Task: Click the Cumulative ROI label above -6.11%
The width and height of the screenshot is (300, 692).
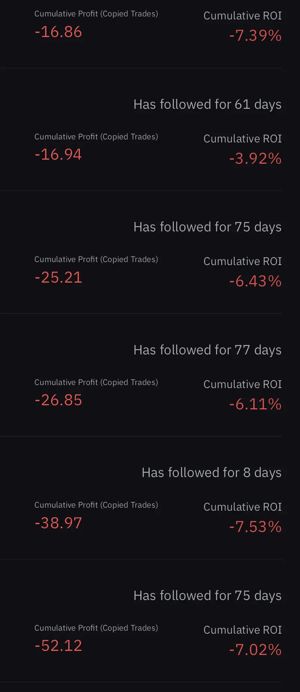Action: pyautogui.click(x=243, y=384)
